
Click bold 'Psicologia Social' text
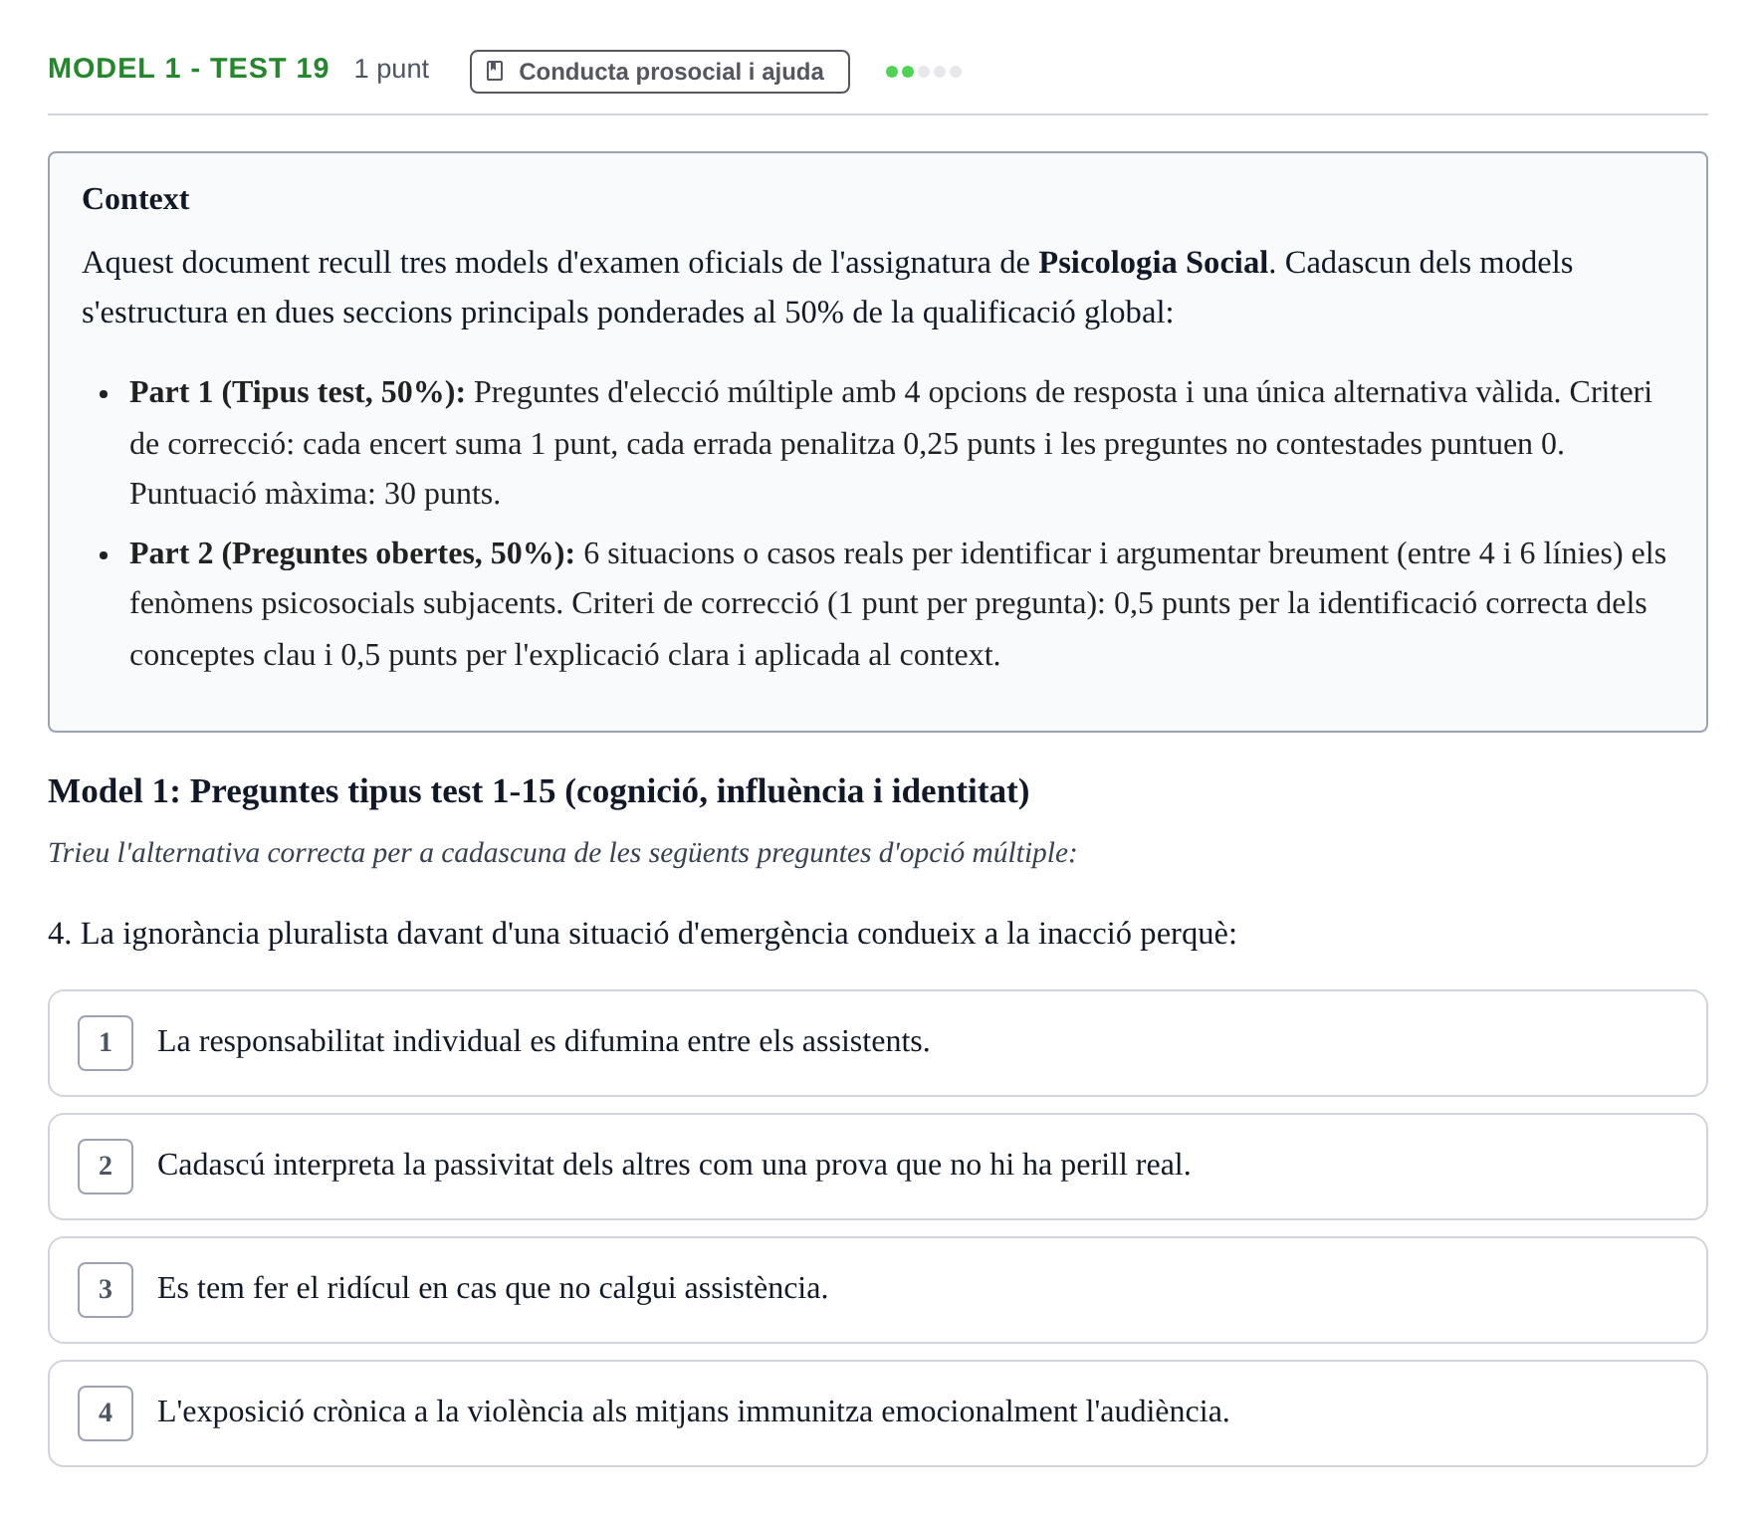(x=1153, y=263)
